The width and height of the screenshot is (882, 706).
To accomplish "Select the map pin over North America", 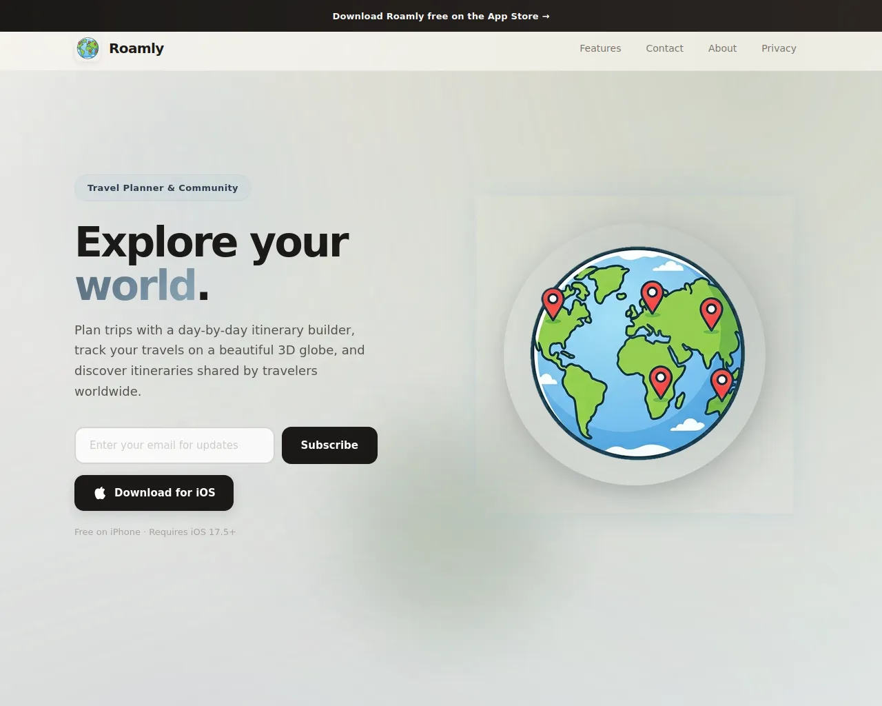I will (553, 302).
